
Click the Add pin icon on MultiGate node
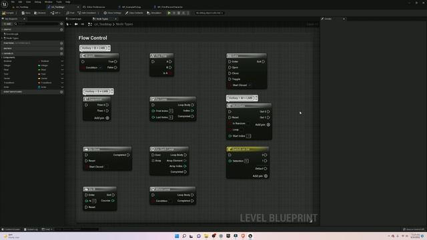pyautogui.click(x=268, y=125)
